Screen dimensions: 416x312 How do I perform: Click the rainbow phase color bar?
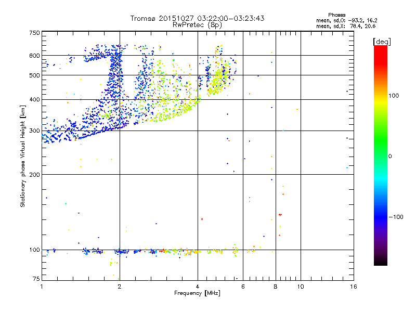click(x=381, y=155)
